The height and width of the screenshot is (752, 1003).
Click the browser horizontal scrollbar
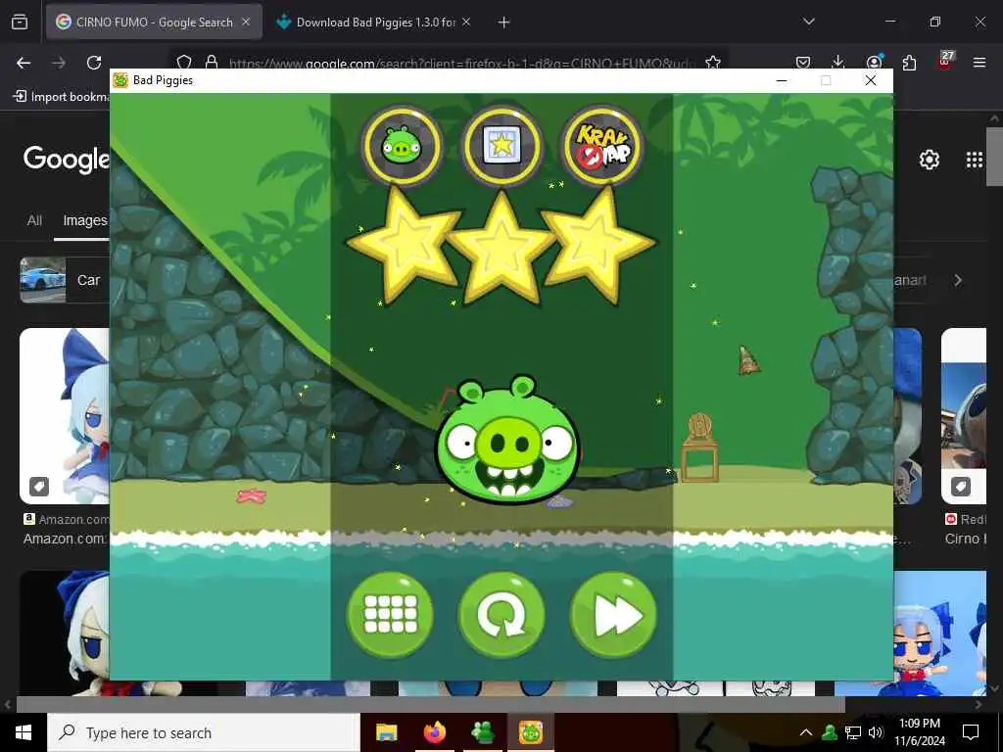[431, 705]
